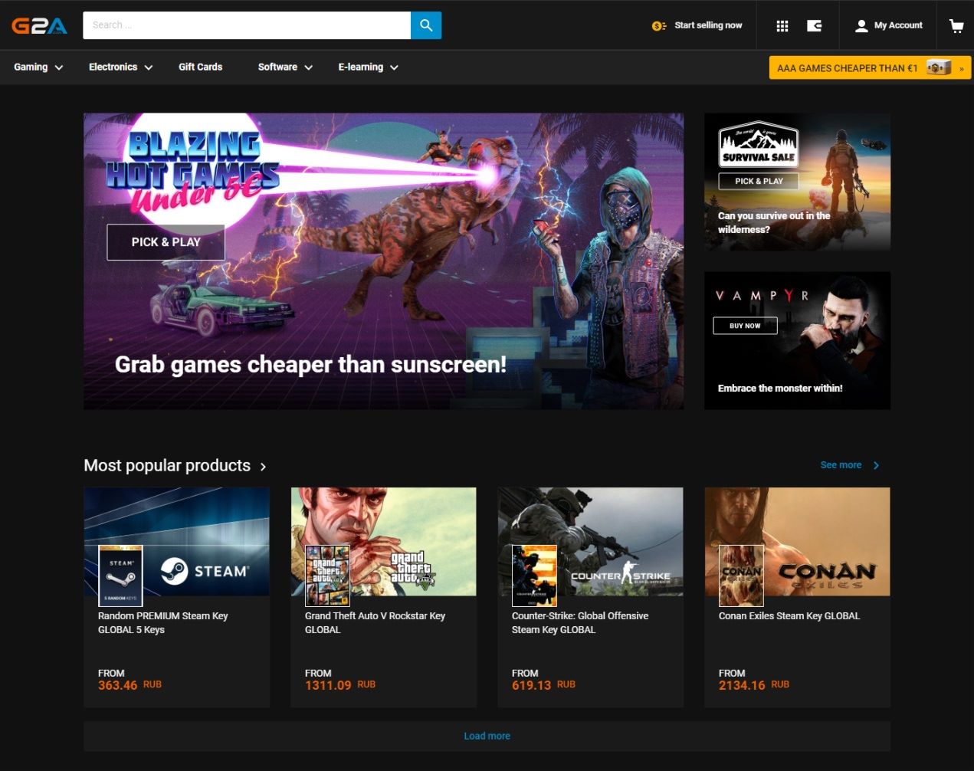Image resolution: width=974 pixels, height=771 pixels.
Task: Open Random PREMIUM Steam Key title
Action: (162, 623)
